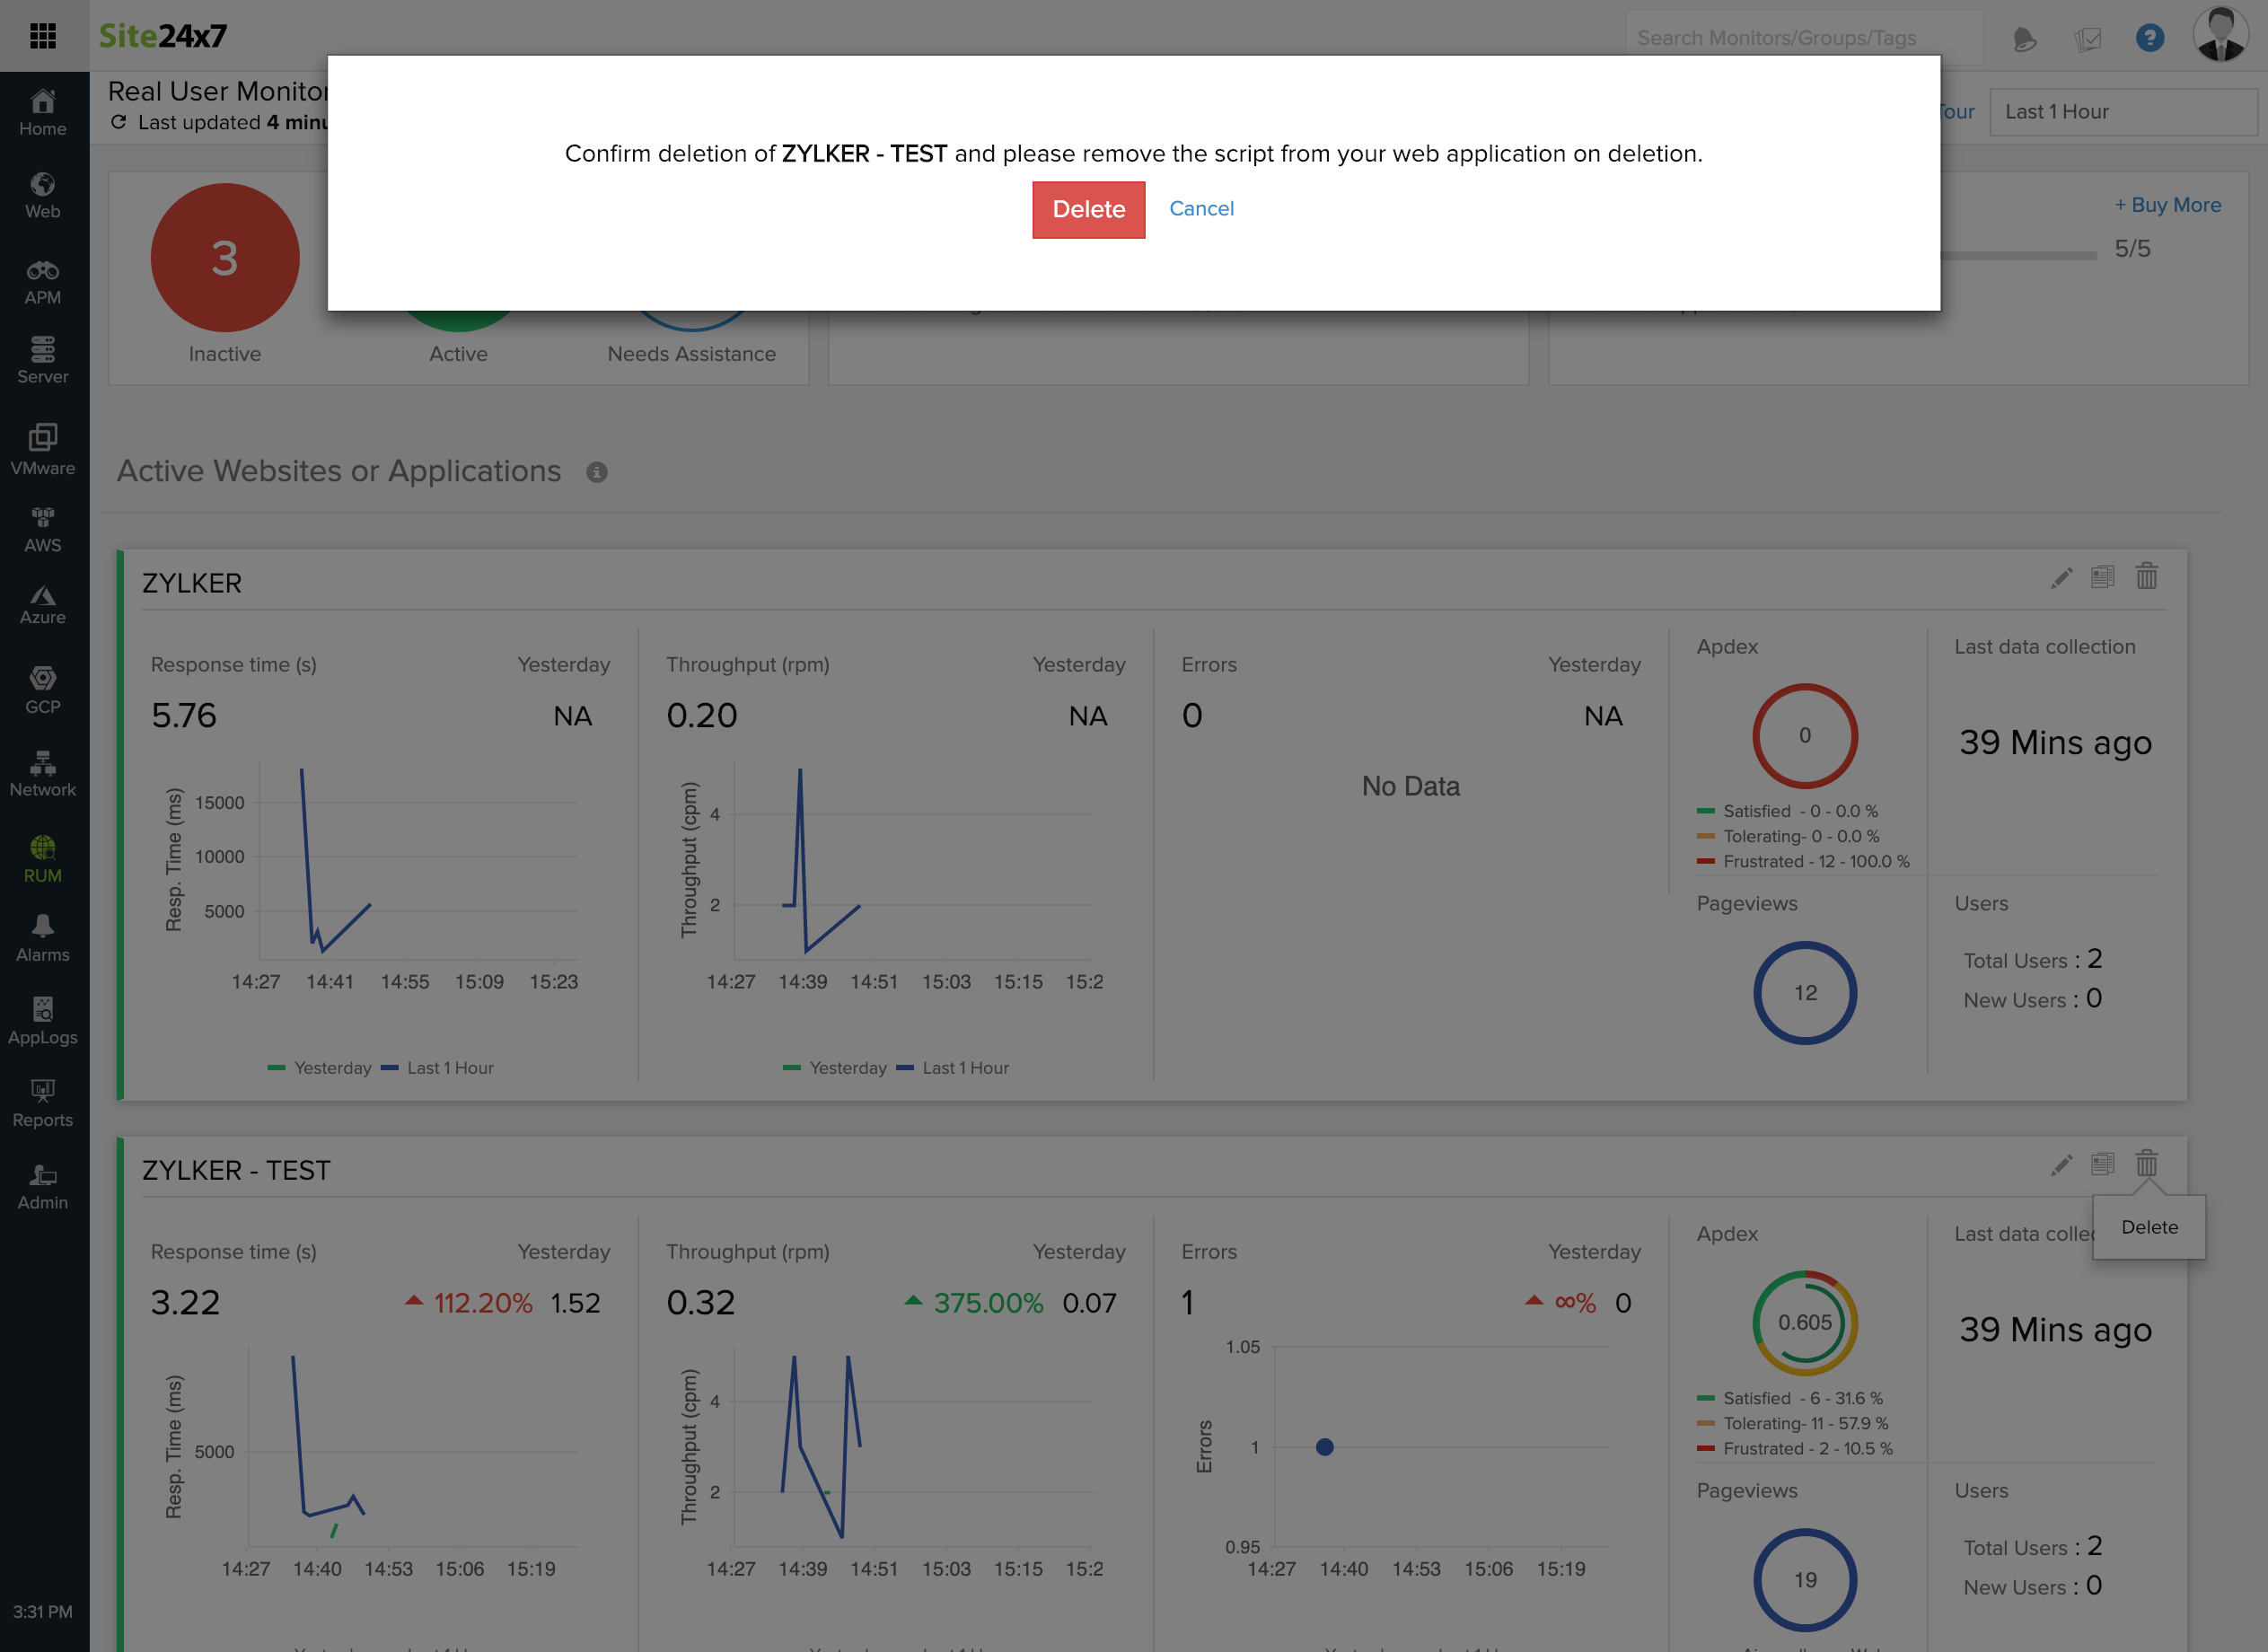Open the RUM section in the sidebar
This screenshot has height=1652, width=2268.
[43, 858]
